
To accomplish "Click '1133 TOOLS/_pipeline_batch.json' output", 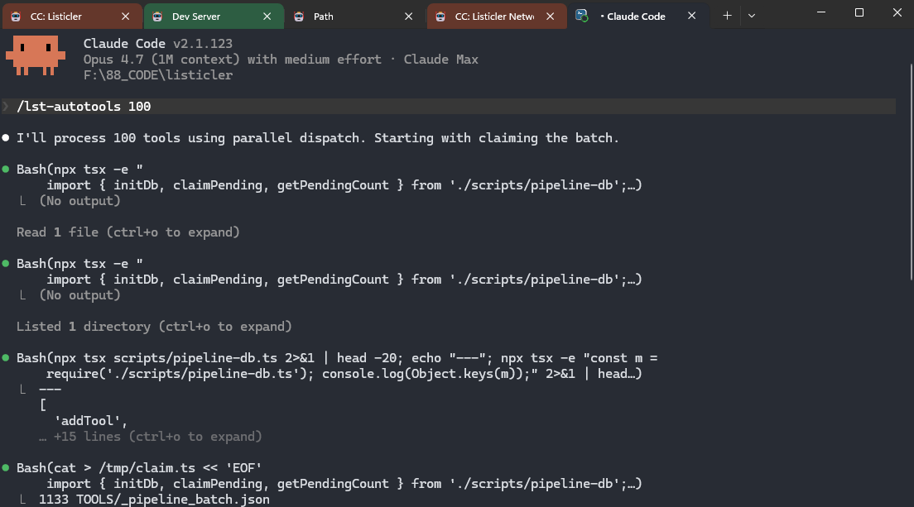I will (155, 500).
